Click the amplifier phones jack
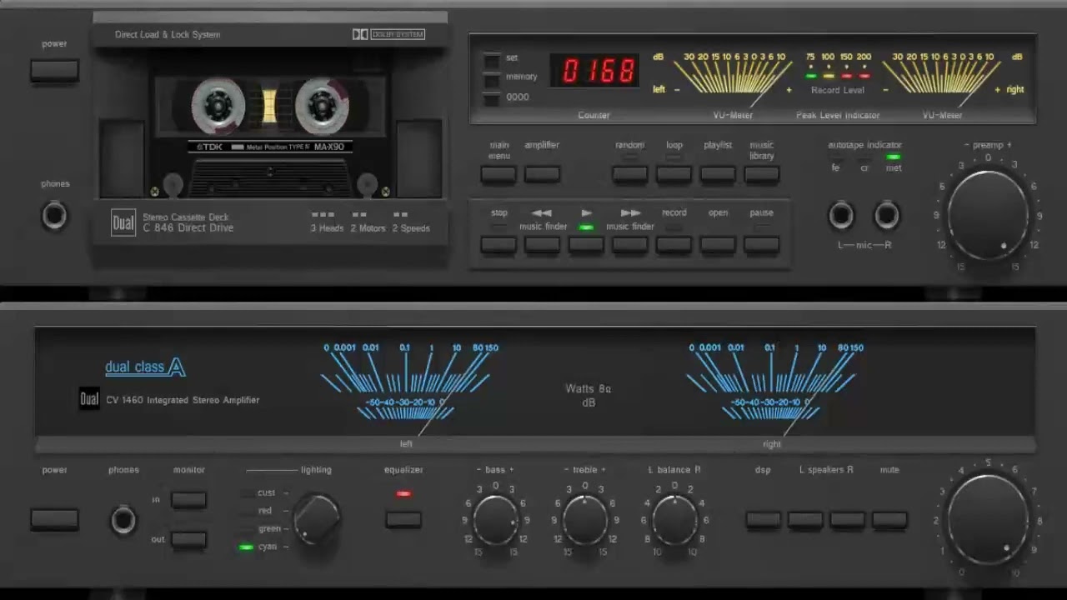Viewport: 1067px width, 600px height. pyautogui.click(x=123, y=521)
